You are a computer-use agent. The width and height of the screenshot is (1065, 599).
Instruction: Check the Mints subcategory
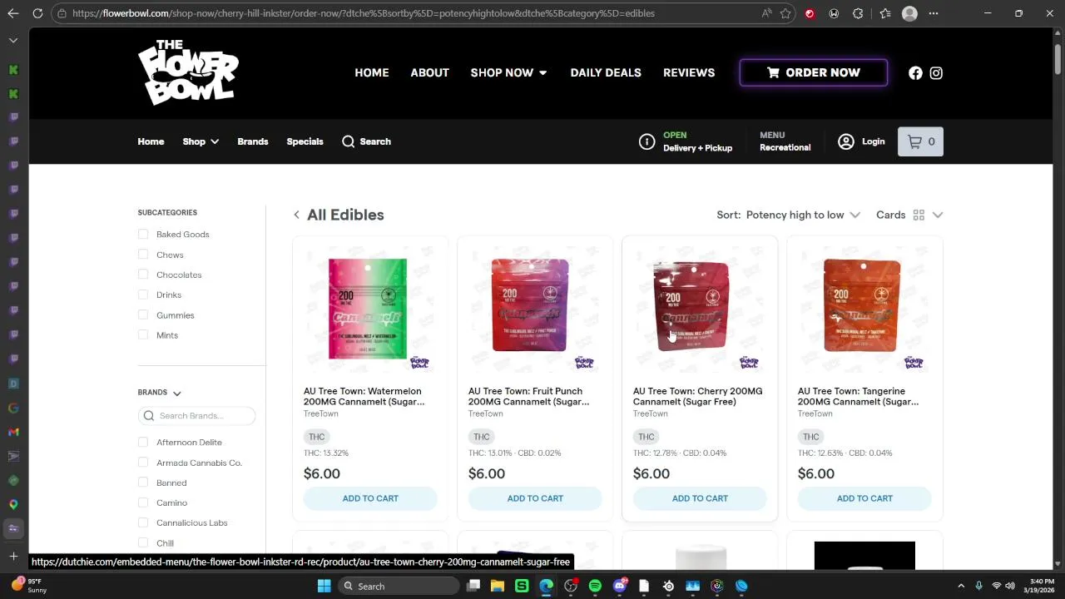coord(143,335)
